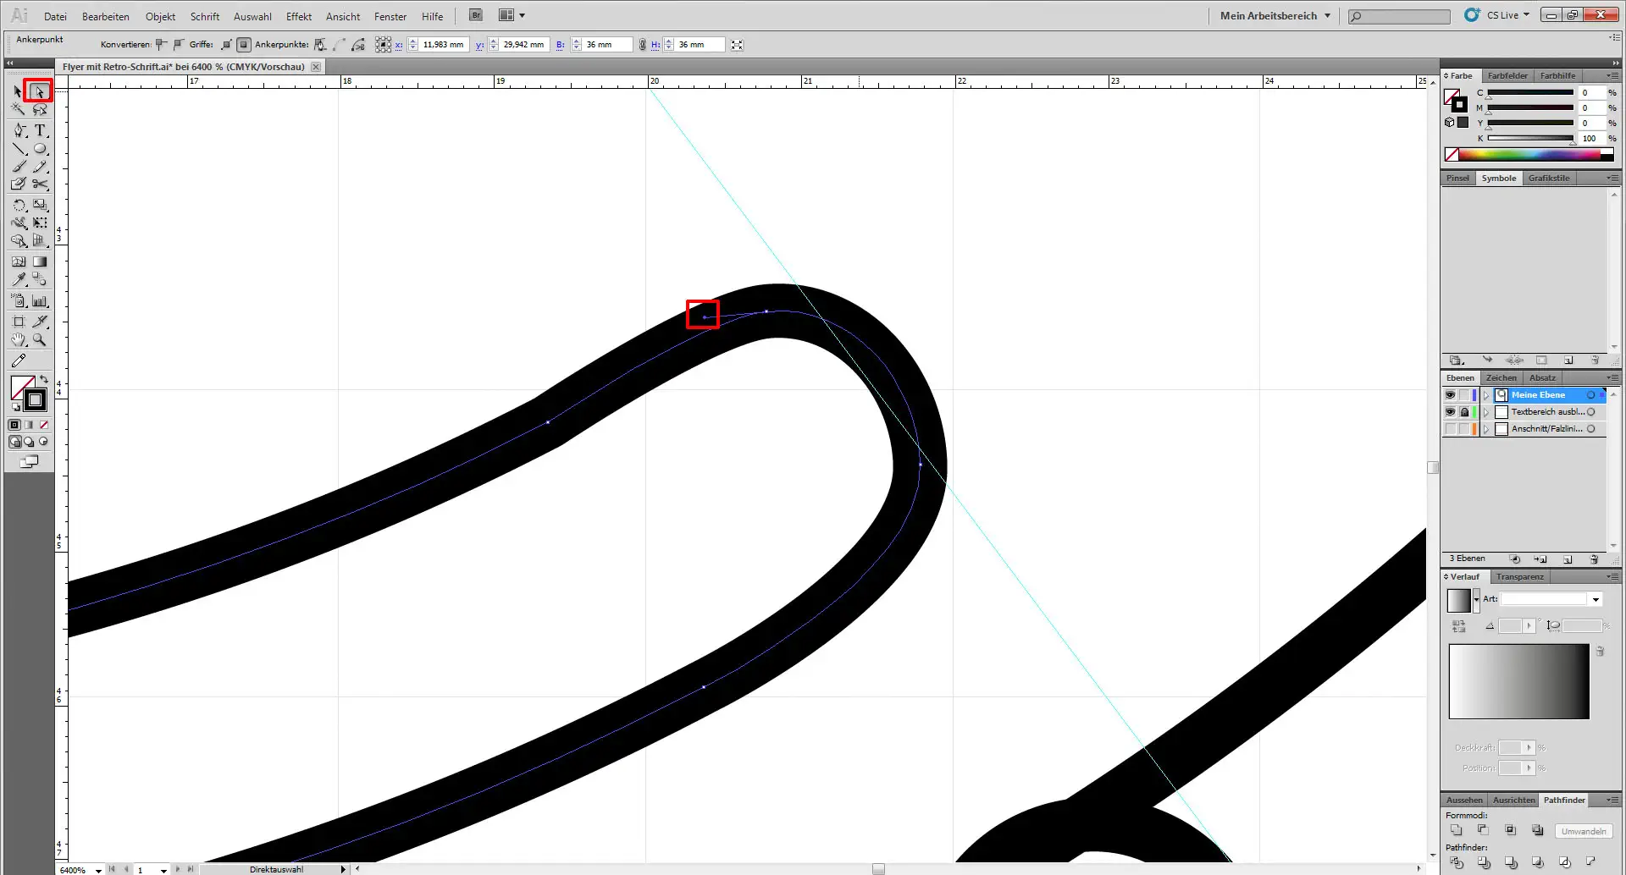The height and width of the screenshot is (875, 1626).
Task: Show the Anschnitt/Falzlinien layer
Action: click(x=1450, y=429)
